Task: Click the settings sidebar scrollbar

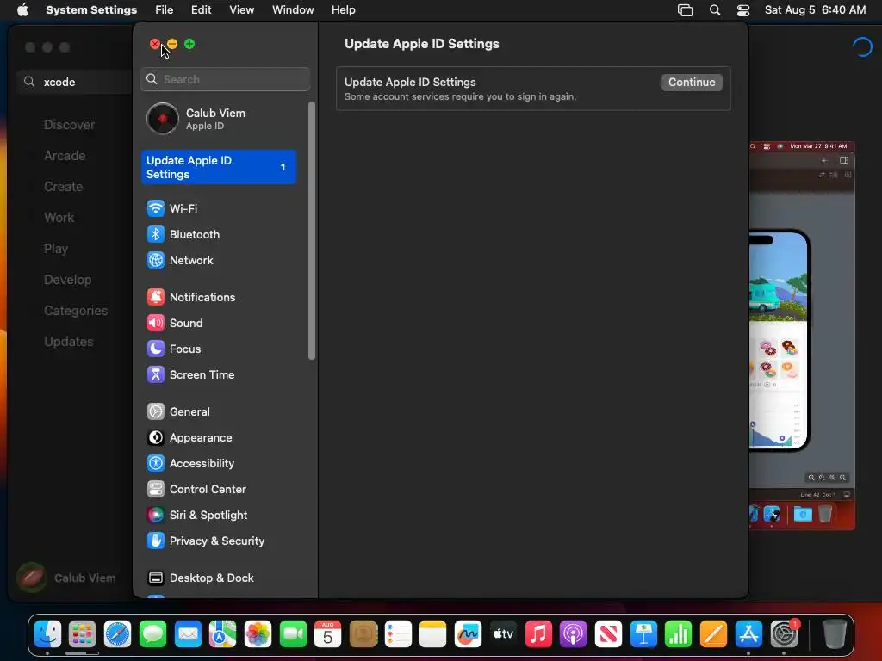Action: point(312,231)
